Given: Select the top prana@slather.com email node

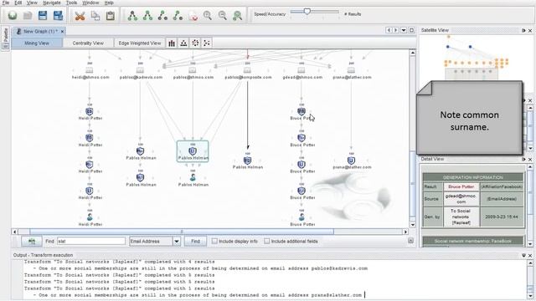Looking at the screenshot, I should (351, 70).
